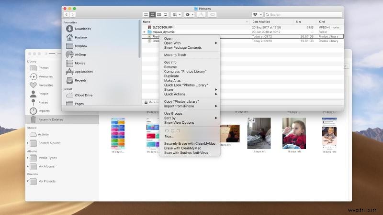
Task: Expand the mojave_dynamic folder triangle
Action: [145, 32]
